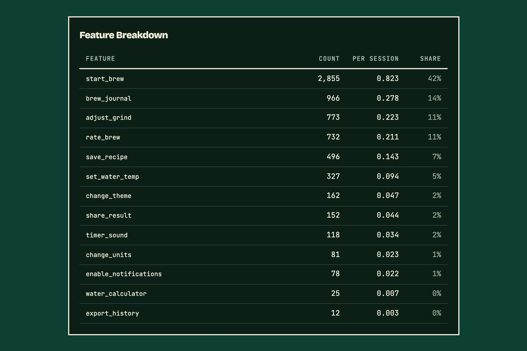Select the save_recipe feature name

pyautogui.click(x=107, y=157)
